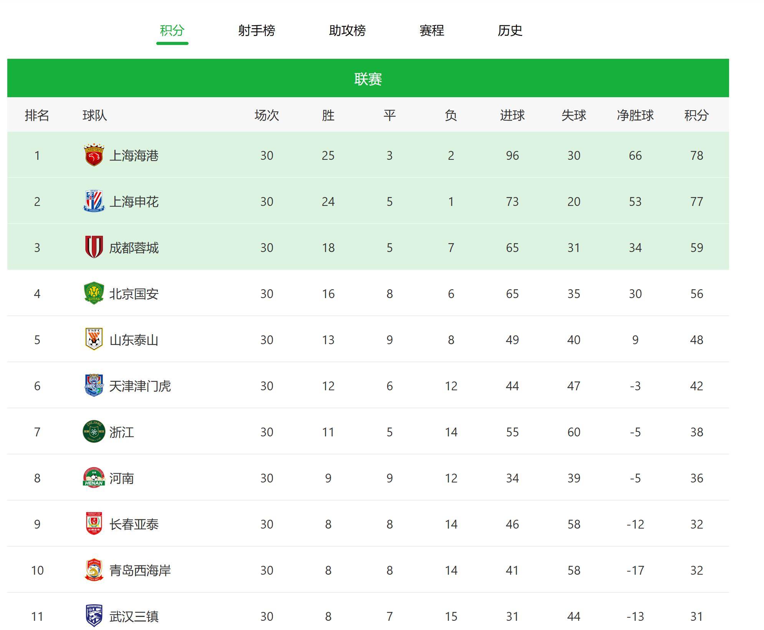Click the Shandong Taishan (山东泰山) team crest
Image resolution: width=764 pixels, height=630 pixels.
[x=94, y=339]
